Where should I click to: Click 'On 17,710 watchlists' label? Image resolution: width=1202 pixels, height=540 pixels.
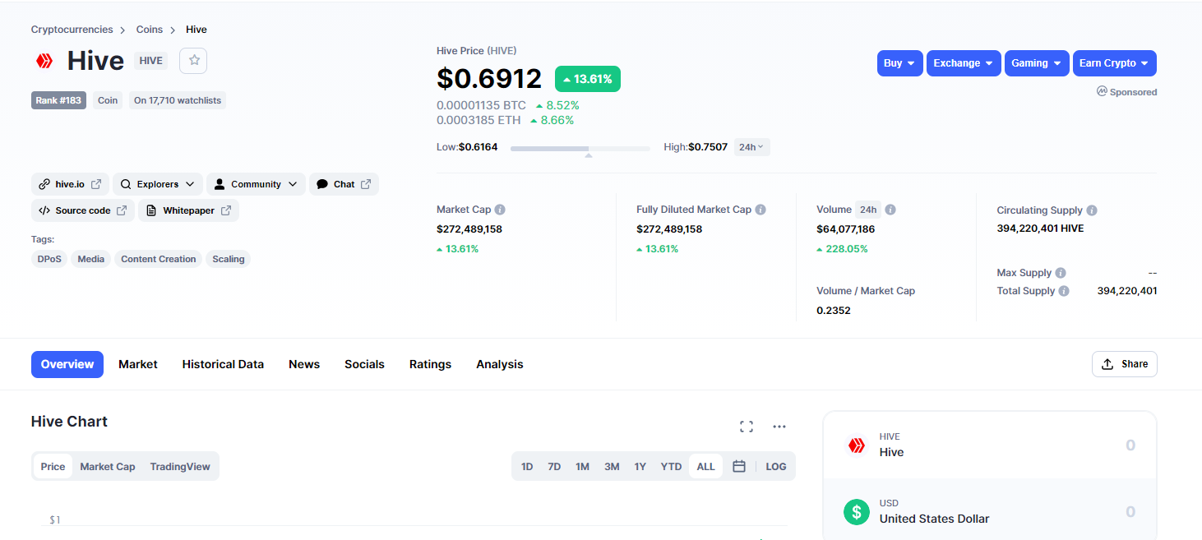[178, 100]
